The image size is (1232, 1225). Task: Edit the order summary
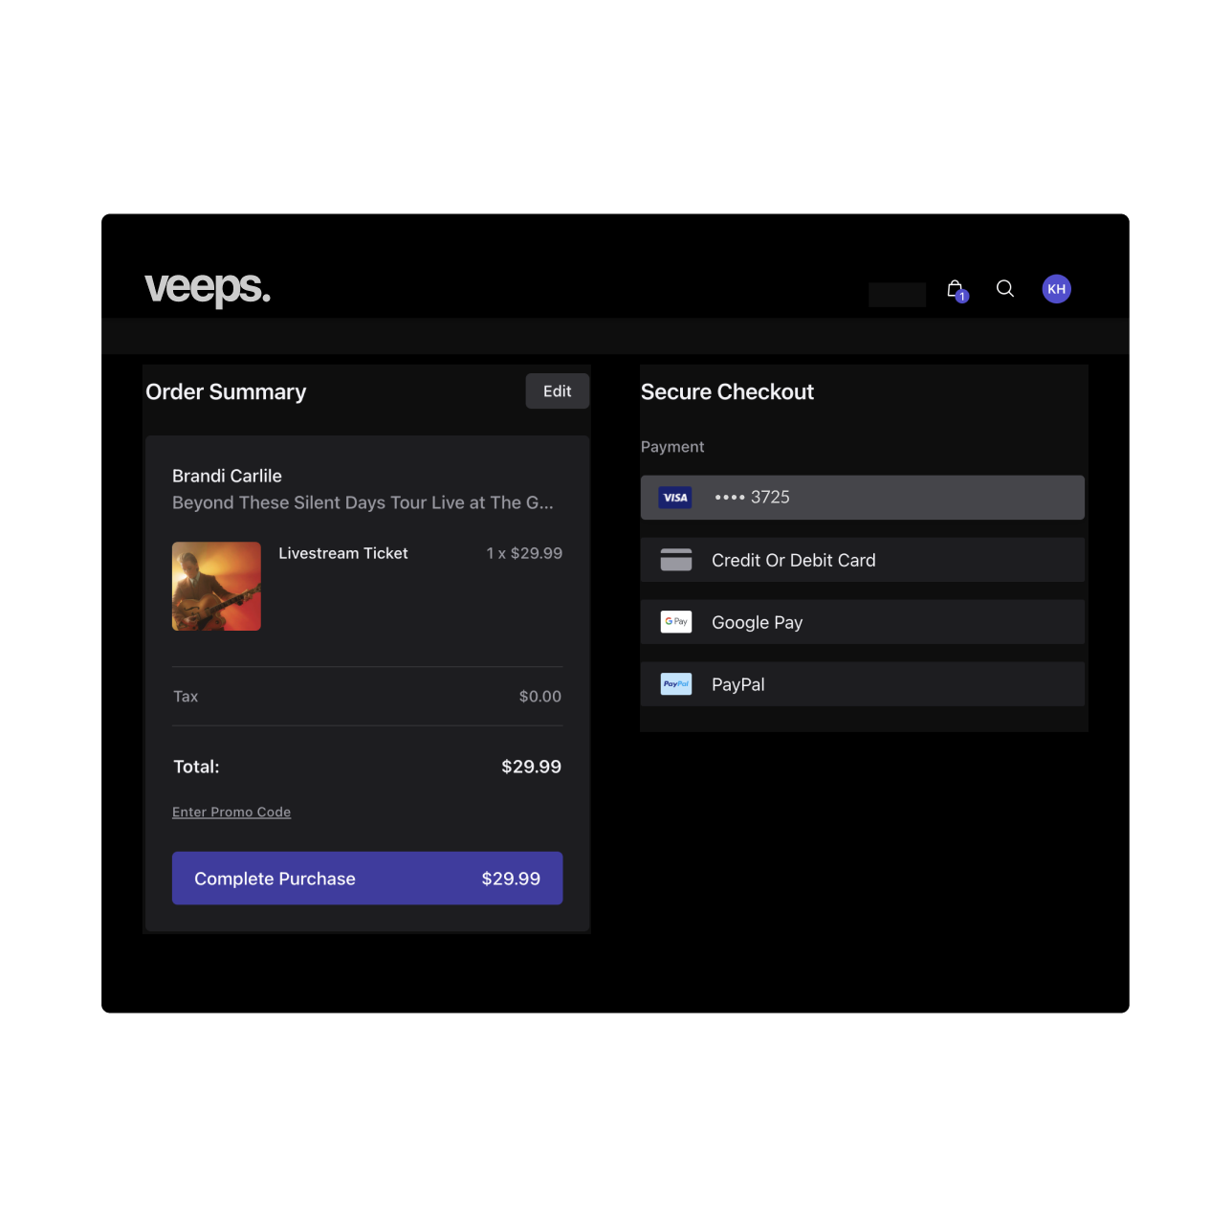click(558, 391)
